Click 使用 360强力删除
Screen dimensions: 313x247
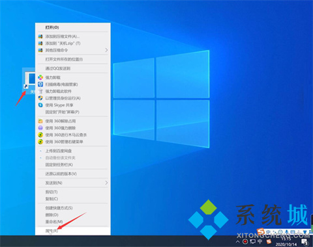pos(73,128)
